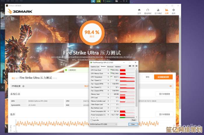Screen dimensions: 204x135
Task: Open the 3DMark results bar chart icon
Action: [x=167, y=10]
